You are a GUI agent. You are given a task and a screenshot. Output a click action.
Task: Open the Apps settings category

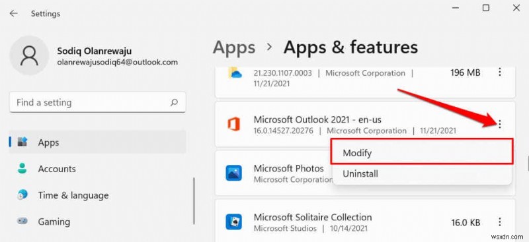(97, 142)
